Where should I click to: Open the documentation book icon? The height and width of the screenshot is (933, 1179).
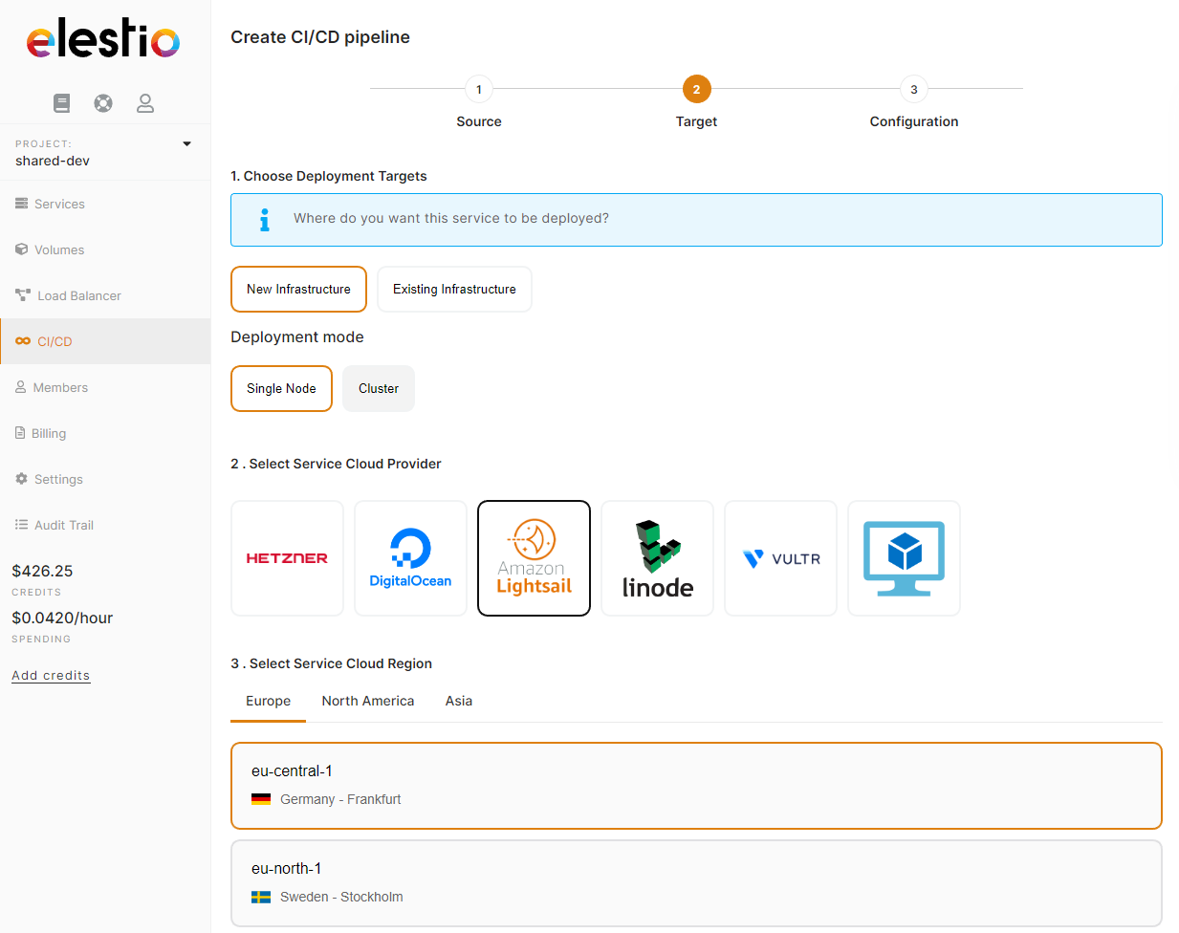click(62, 103)
